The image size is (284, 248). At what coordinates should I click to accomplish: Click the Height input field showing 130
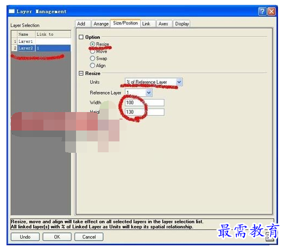[144, 112]
